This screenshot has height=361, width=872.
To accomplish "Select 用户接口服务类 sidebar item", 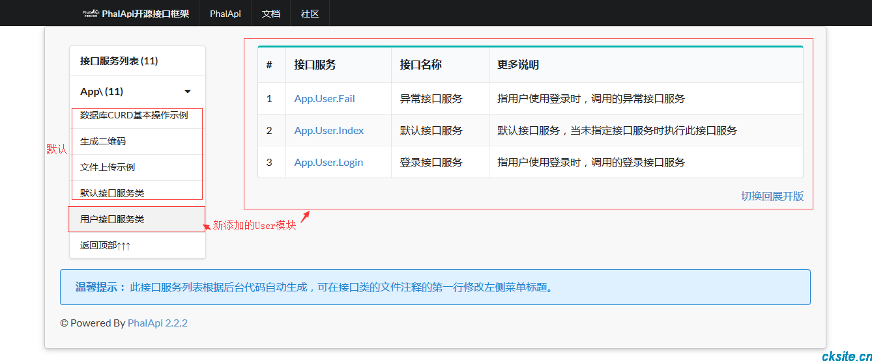I will (138, 219).
